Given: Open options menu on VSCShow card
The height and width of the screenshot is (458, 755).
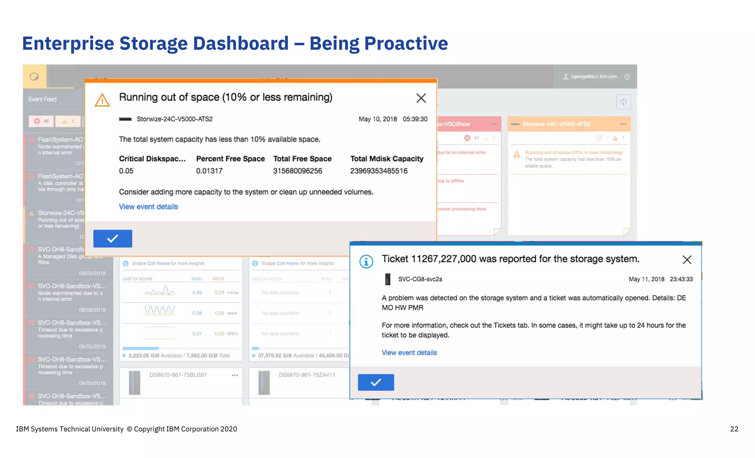Looking at the screenshot, I should click(494, 124).
